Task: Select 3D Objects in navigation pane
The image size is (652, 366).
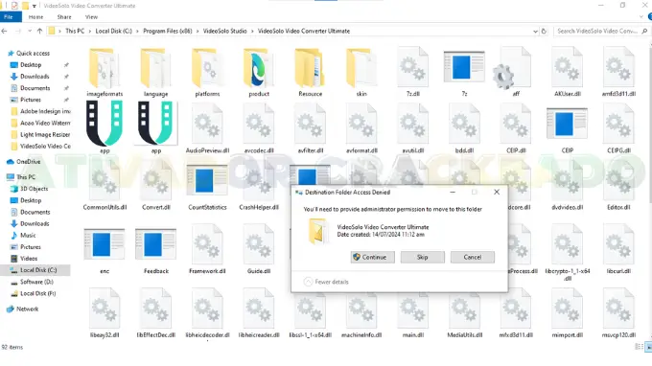Action: click(29, 189)
